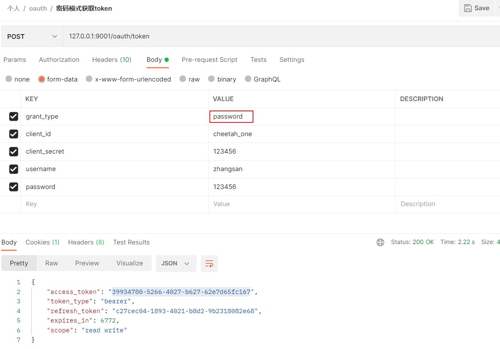The image size is (500, 349).
Task: Open the response Headers (8) tab
Action: tap(86, 242)
